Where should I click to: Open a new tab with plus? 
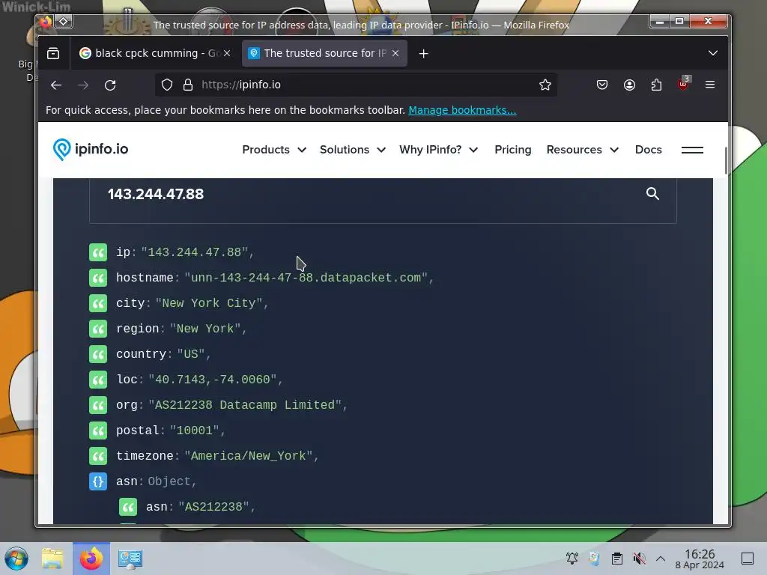(424, 53)
